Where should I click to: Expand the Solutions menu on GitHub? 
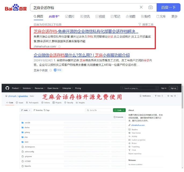pyautogui.click(x=28, y=88)
